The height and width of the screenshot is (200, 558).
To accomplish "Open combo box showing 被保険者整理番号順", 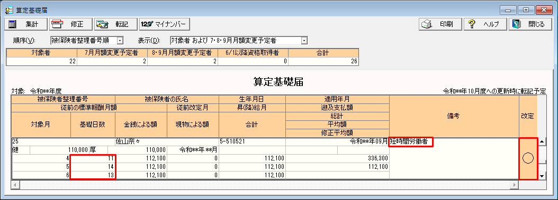I will [87, 41].
